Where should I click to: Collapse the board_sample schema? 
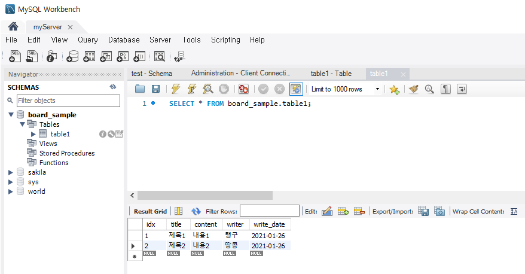tap(11, 115)
